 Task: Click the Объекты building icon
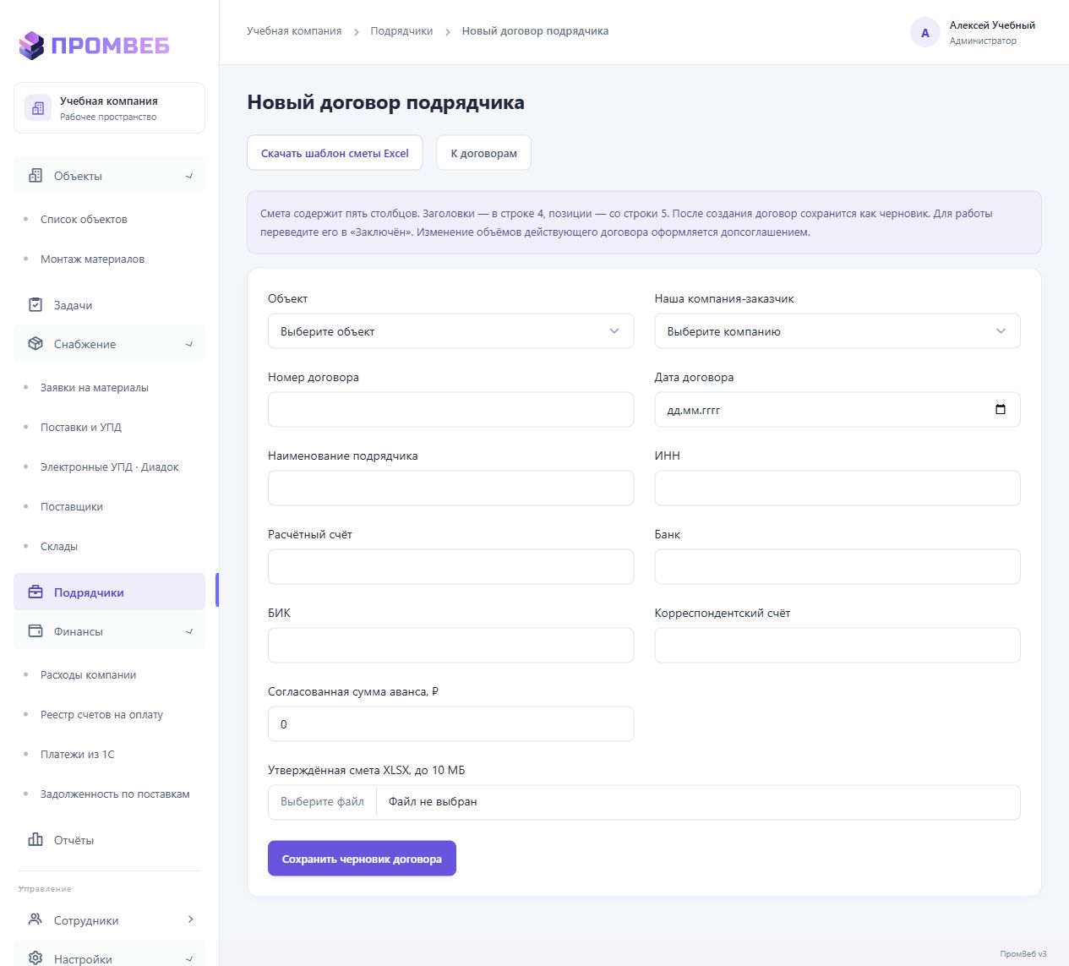coord(35,176)
